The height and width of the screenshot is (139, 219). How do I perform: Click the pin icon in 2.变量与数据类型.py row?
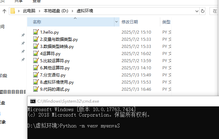[23, 43]
